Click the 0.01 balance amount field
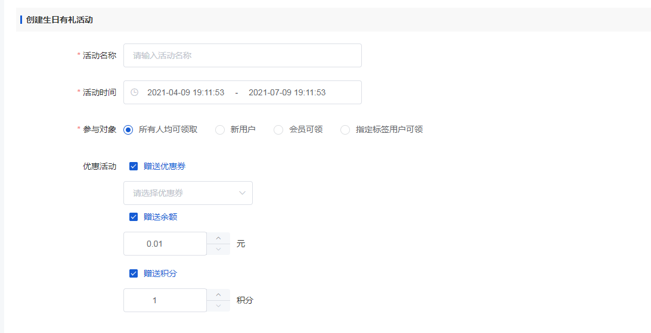 [x=165, y=244]
